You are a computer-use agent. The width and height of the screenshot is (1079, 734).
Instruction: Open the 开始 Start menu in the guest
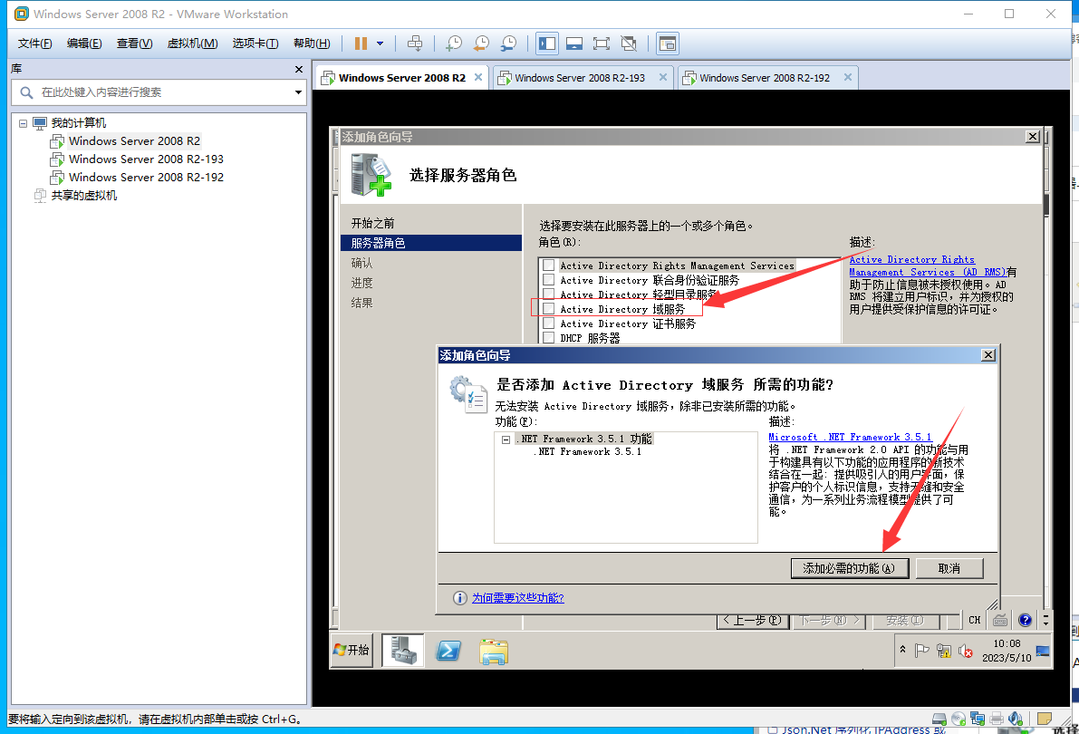(352, 650)
